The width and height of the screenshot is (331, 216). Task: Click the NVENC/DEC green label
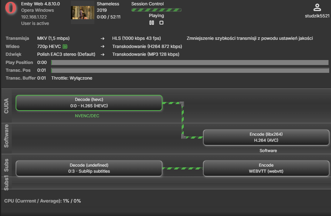[87, 116]
